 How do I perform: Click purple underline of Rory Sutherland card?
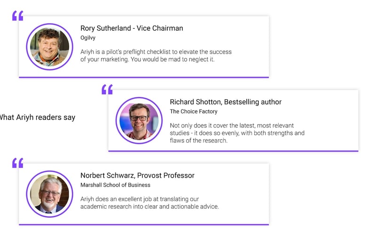pos(144,78)
